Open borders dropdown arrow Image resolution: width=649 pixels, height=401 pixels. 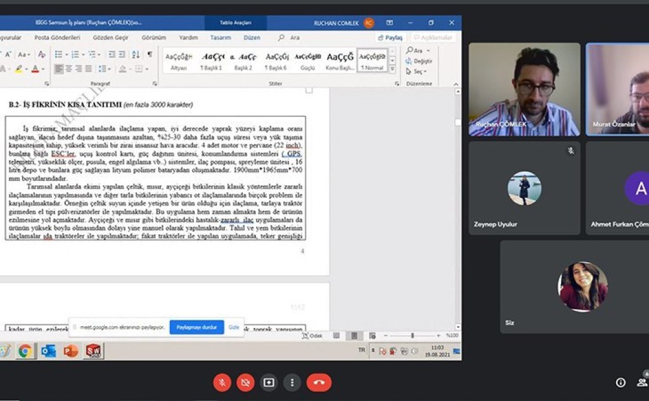[x=146, y=69]
